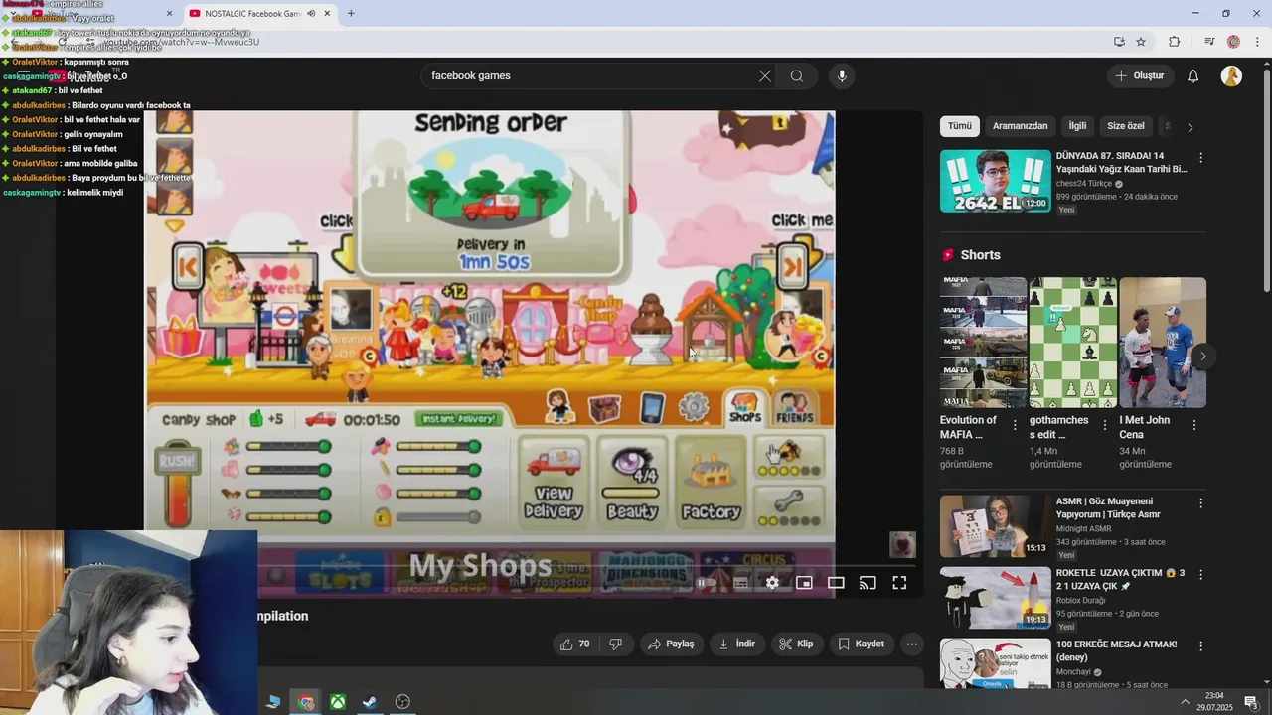This screenshot has height=715, width=1272.
Task: Open I Met John Cena short
Action: coord(1163,343)
